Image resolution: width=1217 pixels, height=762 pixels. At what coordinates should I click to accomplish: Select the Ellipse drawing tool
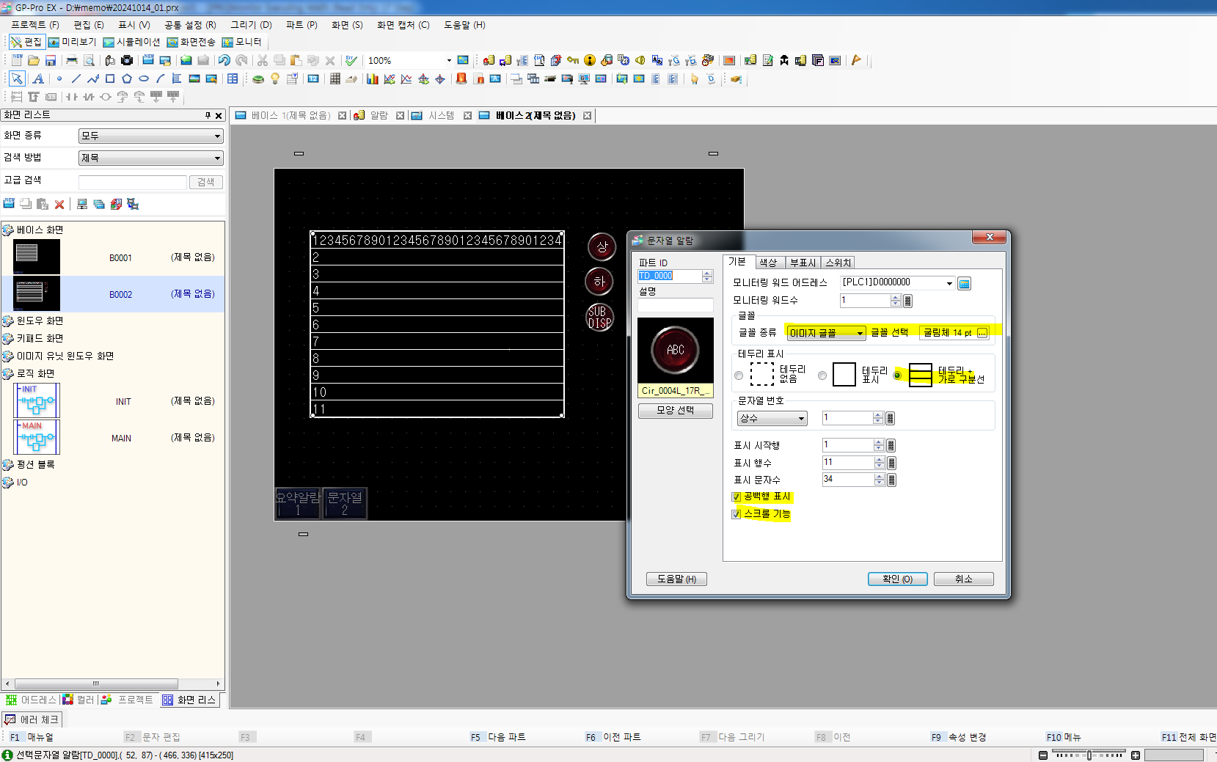(x=144, y=78)
